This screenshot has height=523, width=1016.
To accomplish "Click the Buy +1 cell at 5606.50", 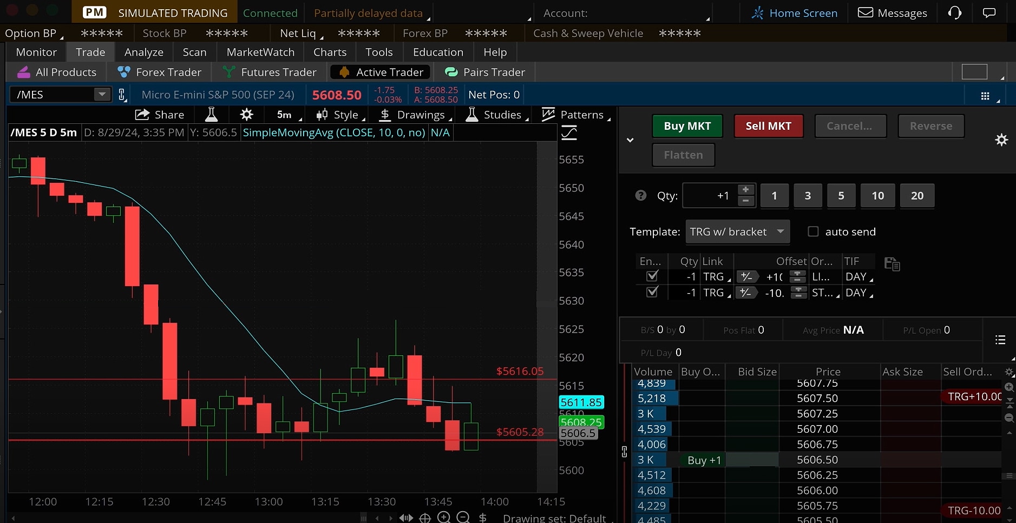I will 703,460.
